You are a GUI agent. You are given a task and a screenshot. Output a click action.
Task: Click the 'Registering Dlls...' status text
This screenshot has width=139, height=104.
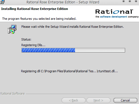(x=33, y=45)
